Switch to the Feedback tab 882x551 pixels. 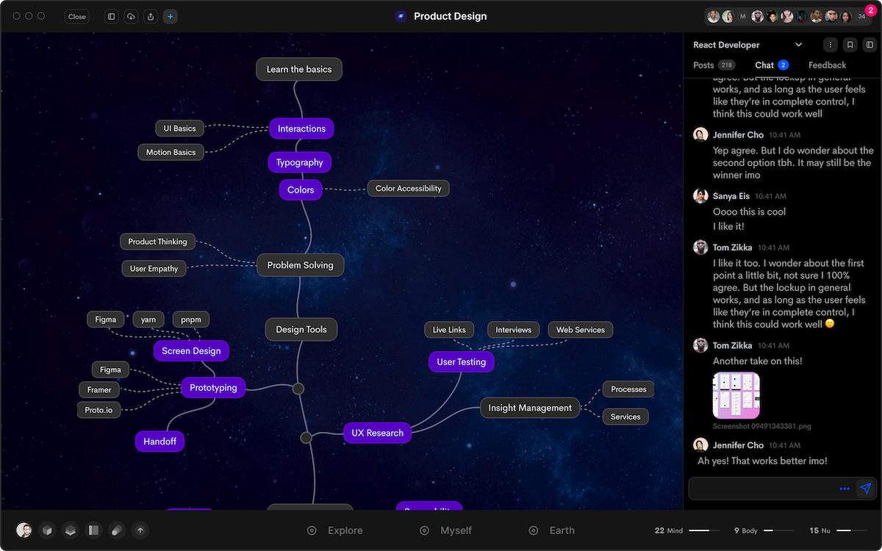827,65
